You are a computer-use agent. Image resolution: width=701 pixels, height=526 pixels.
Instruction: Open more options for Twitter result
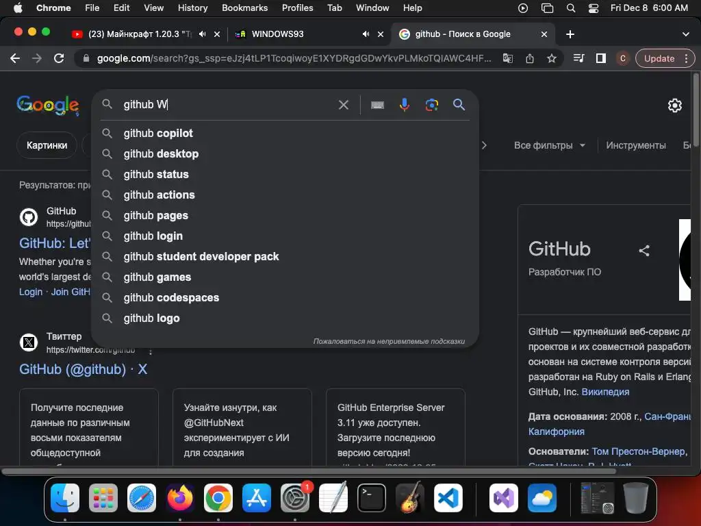point(151,352)
